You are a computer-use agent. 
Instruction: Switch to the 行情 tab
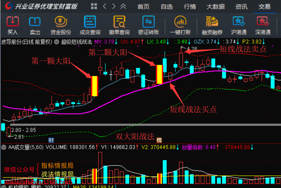tap(190, 7)
